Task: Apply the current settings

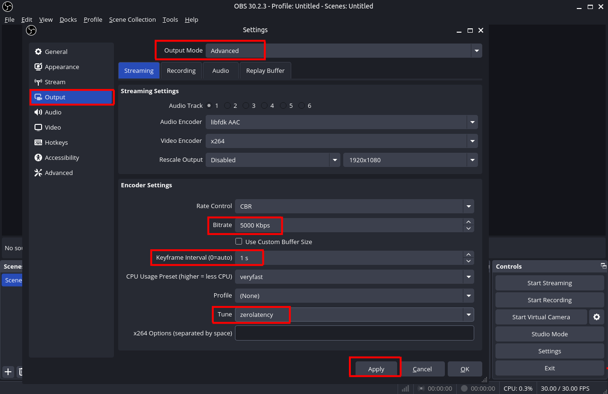Action: [x=375, y=368]
